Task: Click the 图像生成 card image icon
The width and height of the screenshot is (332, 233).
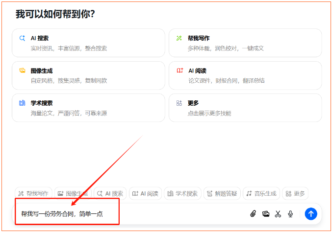Action: tap(22, 70)
